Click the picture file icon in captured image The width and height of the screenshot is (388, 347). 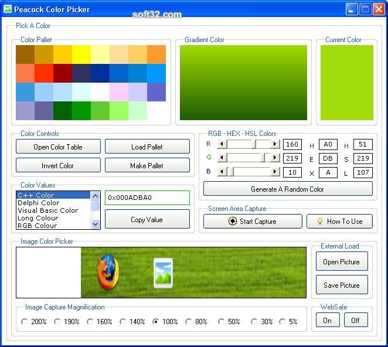pos(163,273)
